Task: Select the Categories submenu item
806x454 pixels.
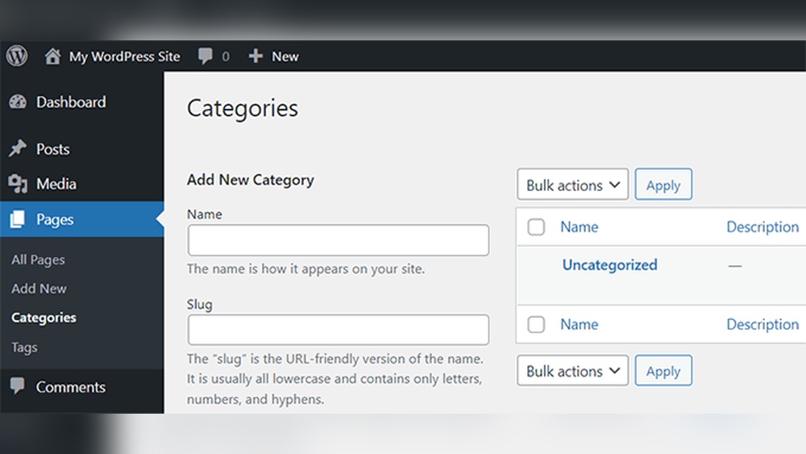Action: click(x=44, y=318)
